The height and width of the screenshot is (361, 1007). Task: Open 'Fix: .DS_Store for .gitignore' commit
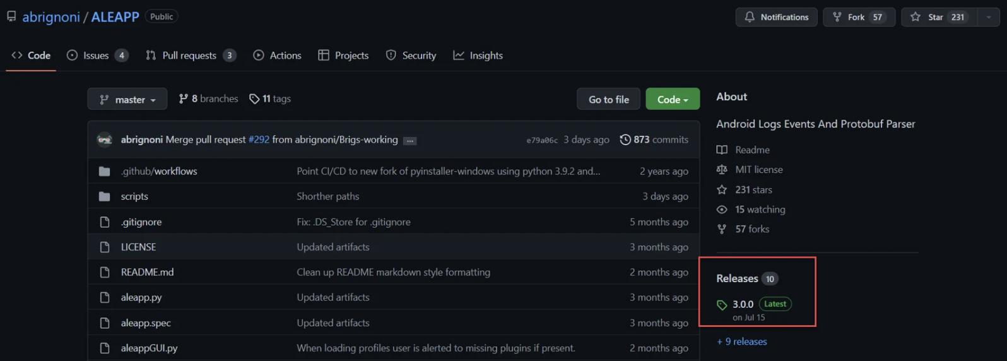pyautogui.click(x=353, y=222)
